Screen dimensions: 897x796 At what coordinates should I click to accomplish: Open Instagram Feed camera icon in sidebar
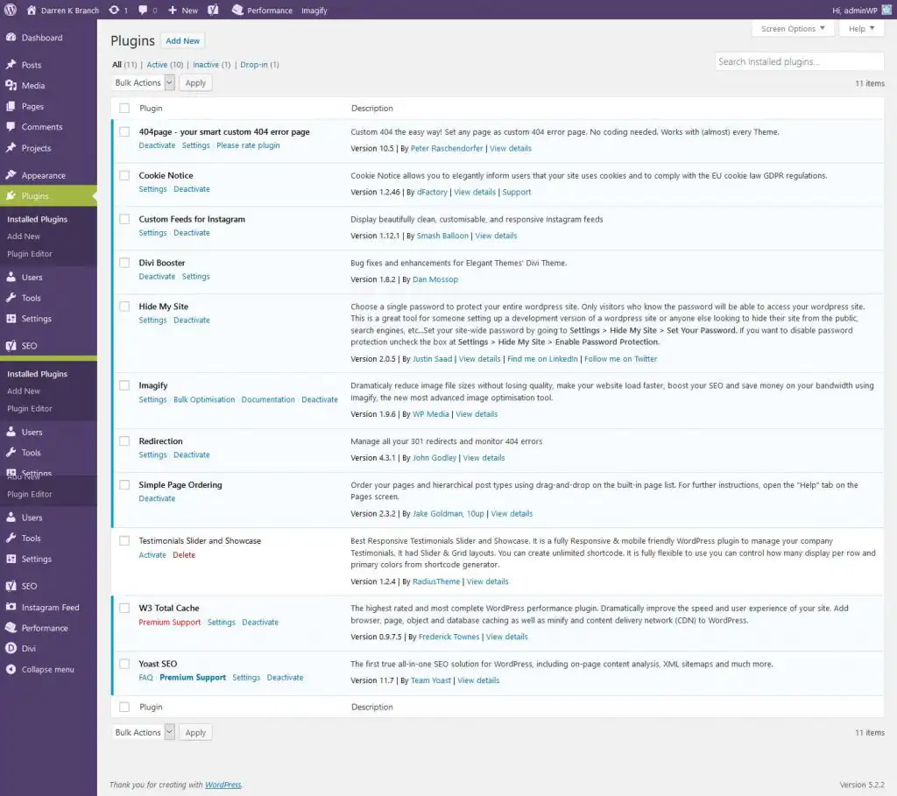click(11, 607)
